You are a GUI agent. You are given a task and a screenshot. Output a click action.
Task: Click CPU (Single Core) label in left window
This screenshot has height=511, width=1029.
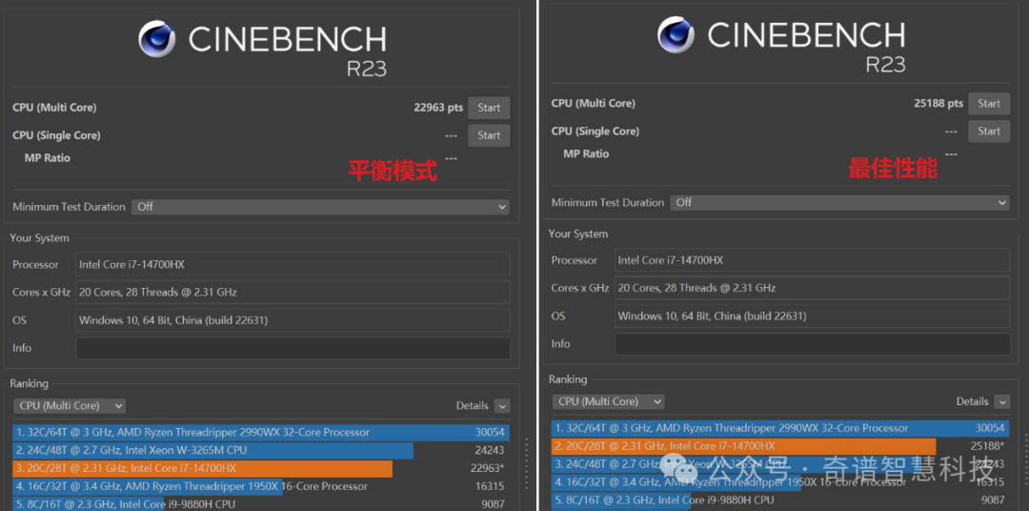point(56,135)
